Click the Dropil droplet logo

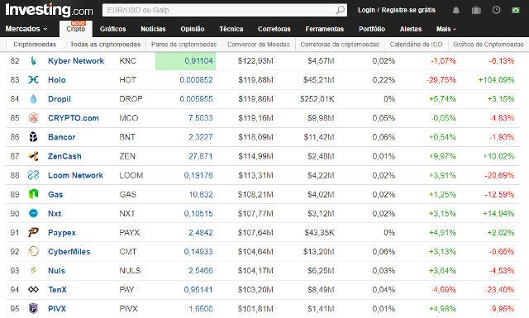click(x=33, y=99)
